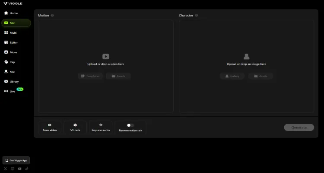This screenshot has width=324, height=173.
Task: Browse motion Templates in the Motion panel
Action: point(90,76)
